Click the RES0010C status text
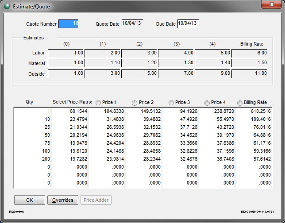The height and width of the screenshot is (223, 285). click(16, 212)
